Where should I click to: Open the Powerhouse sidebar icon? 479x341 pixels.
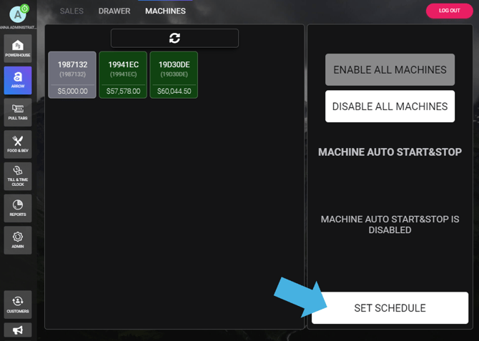(x=18, y=49)
